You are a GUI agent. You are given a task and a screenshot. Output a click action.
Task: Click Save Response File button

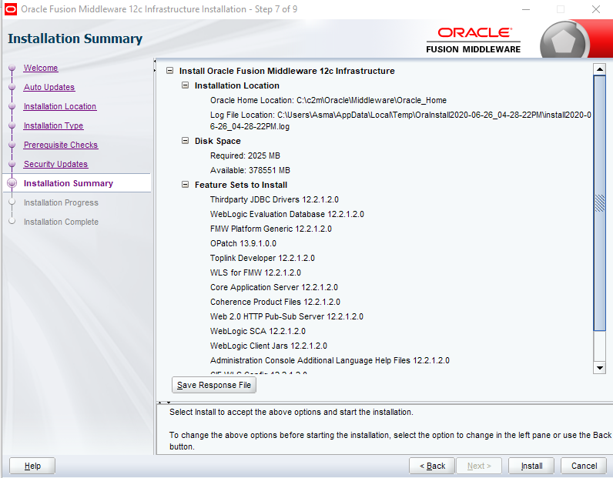pos(214,385)
